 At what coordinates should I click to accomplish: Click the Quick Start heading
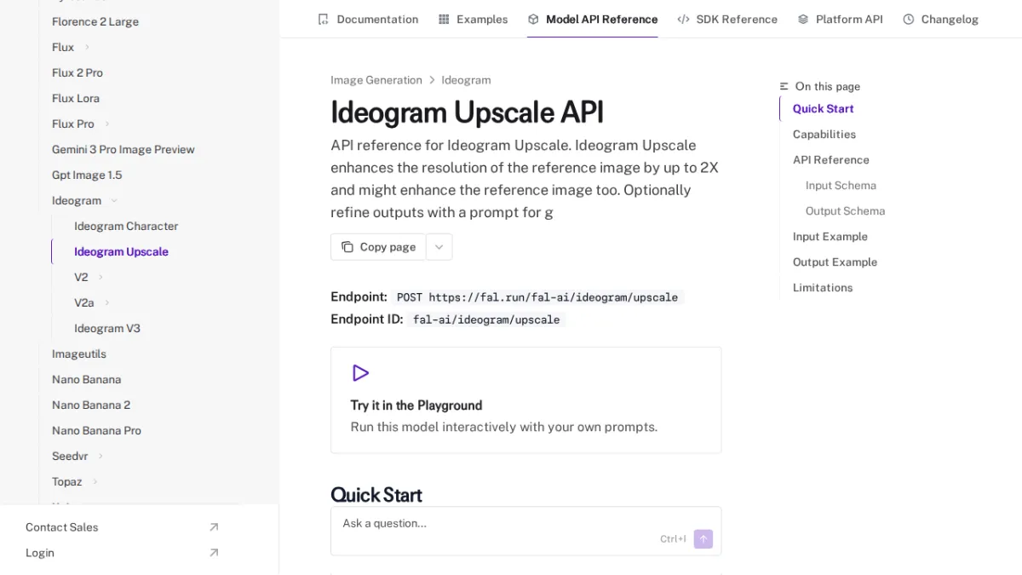coord(376,495)
